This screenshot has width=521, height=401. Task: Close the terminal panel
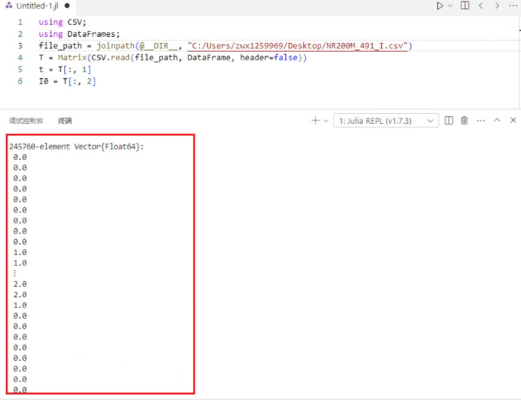pos(513,120)
